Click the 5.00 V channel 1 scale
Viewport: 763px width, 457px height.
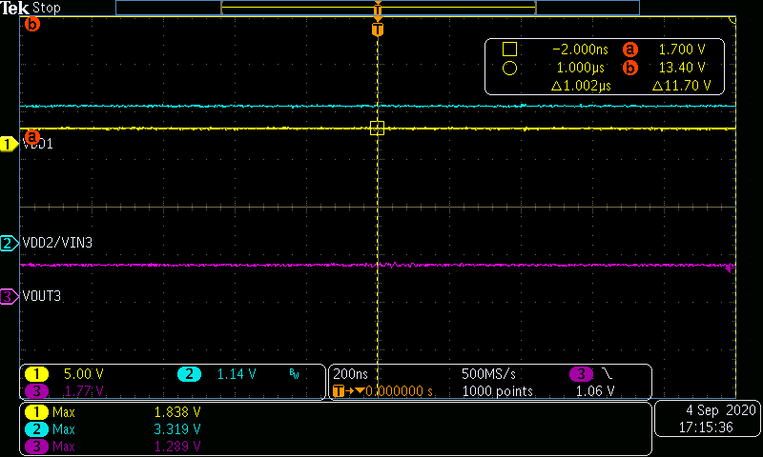[84, 374]
